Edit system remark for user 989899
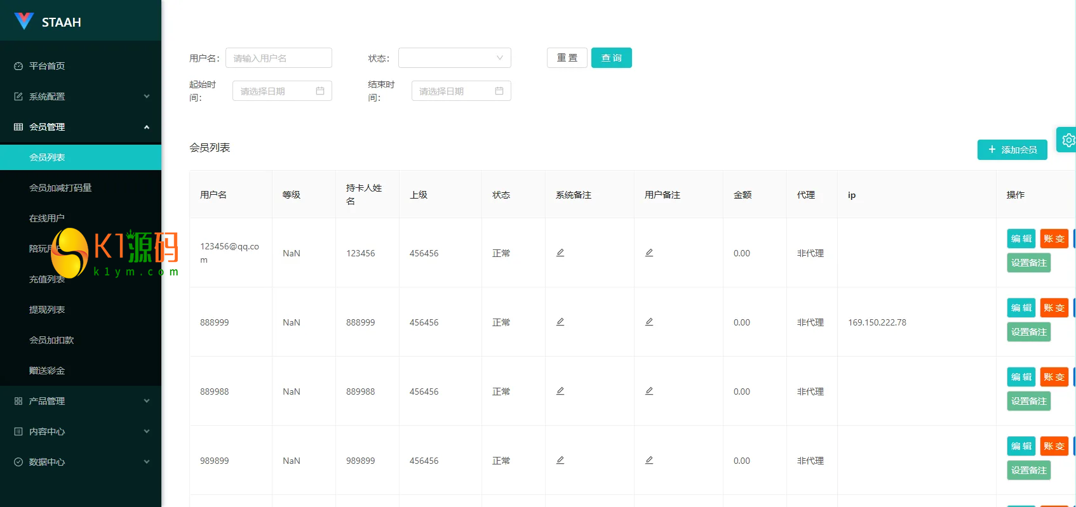The image size is (1076, 507). 560,460
